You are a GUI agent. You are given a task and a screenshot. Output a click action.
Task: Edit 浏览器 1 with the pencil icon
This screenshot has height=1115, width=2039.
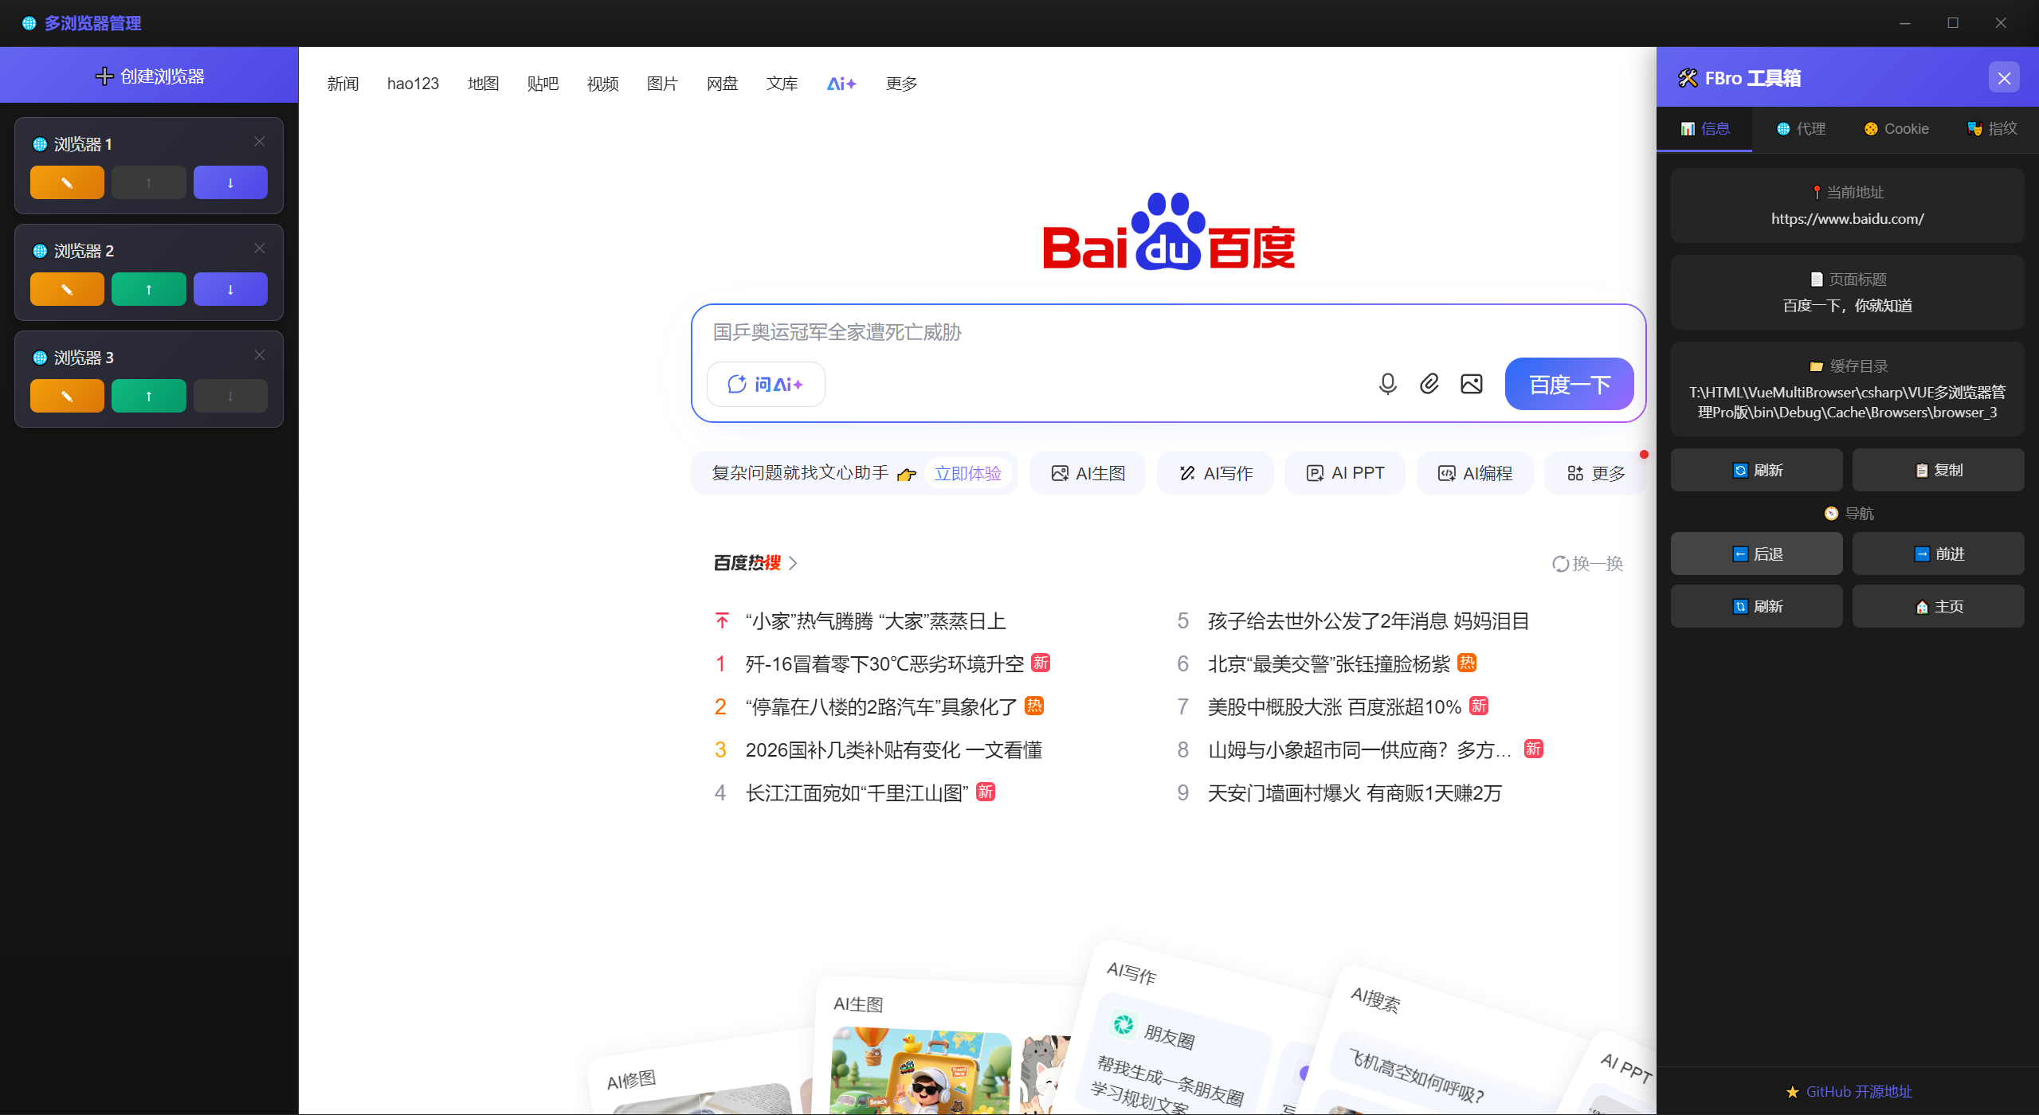pyautogui.click(x=67, y=182)
